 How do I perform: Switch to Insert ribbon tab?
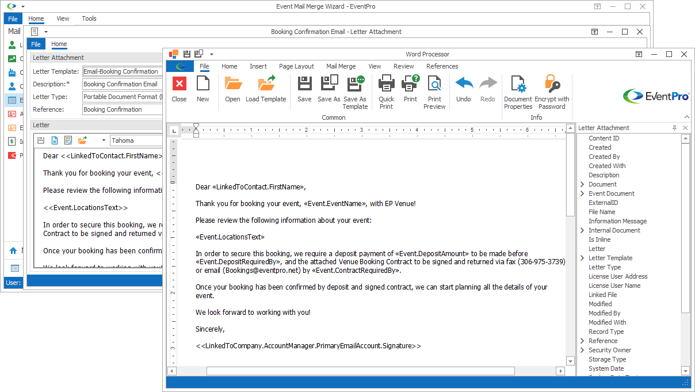[x=258, y=66]
